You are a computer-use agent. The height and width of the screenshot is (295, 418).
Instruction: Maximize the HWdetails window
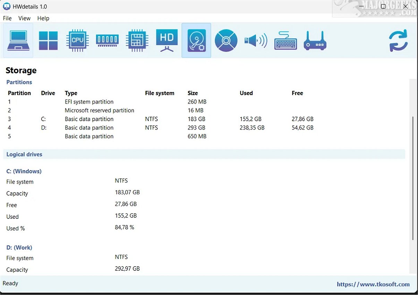point(383,6)
